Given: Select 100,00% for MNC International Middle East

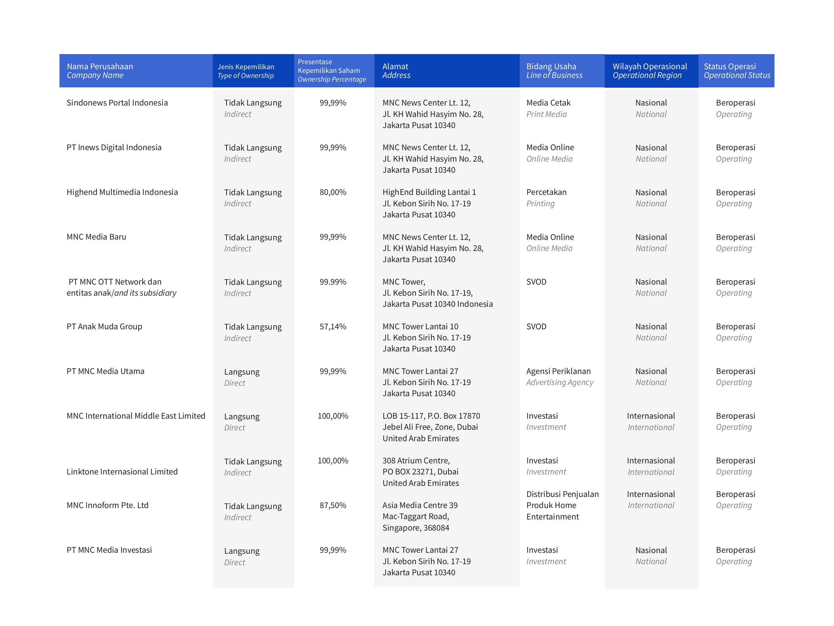Looking at the screenshot, I should tap(333, 416).
